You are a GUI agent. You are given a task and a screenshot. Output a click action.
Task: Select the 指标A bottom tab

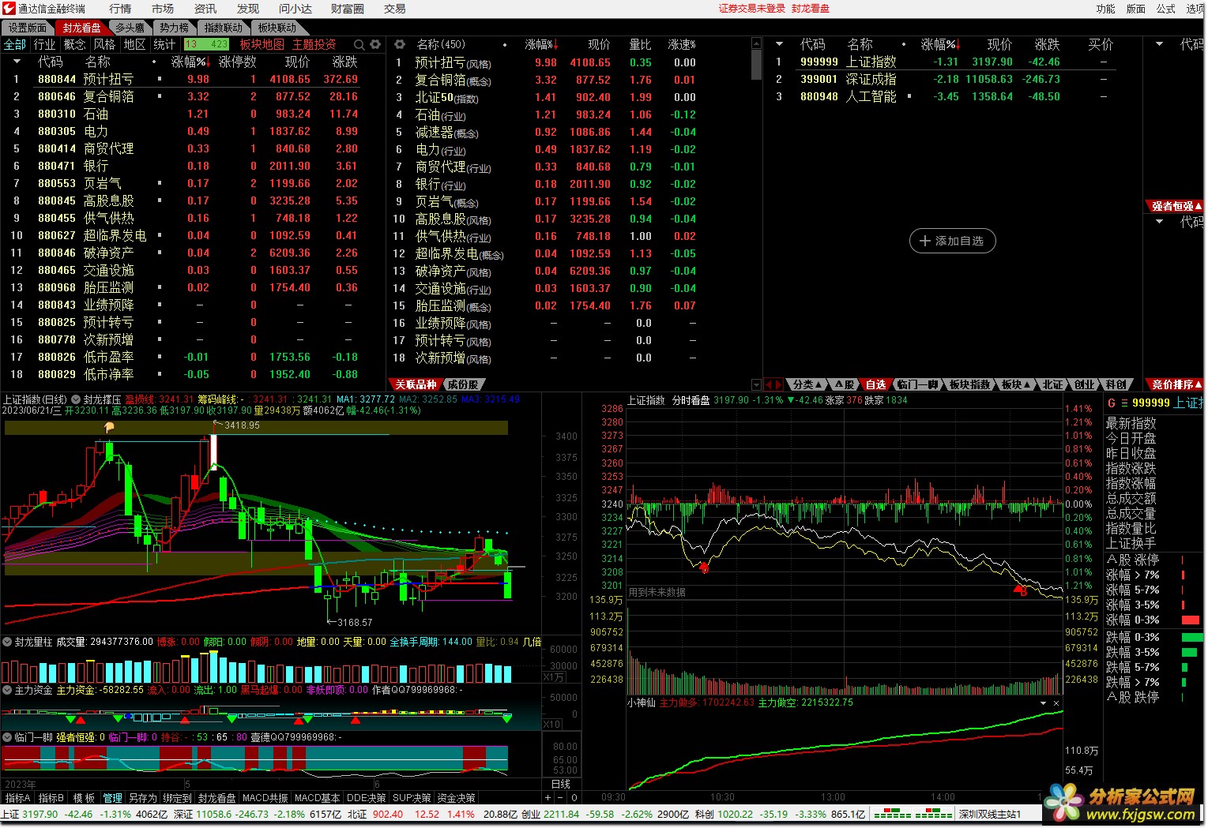(17, 798)
